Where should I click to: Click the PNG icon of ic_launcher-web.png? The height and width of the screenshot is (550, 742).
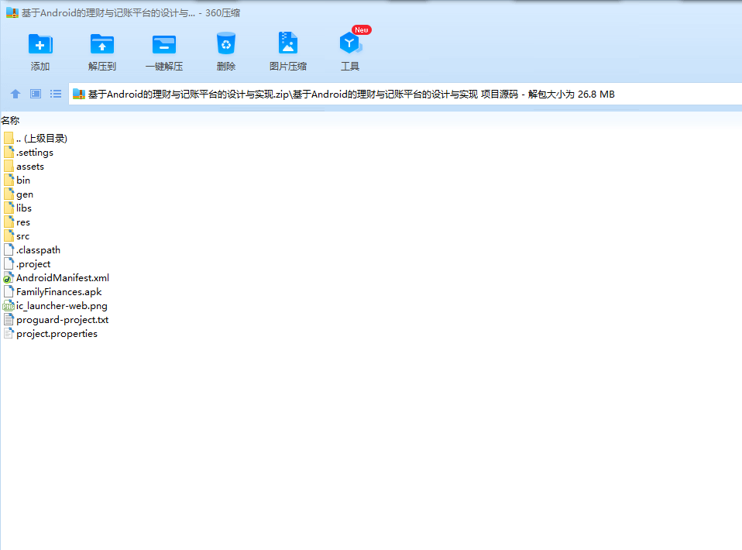(x=9, y=306)
